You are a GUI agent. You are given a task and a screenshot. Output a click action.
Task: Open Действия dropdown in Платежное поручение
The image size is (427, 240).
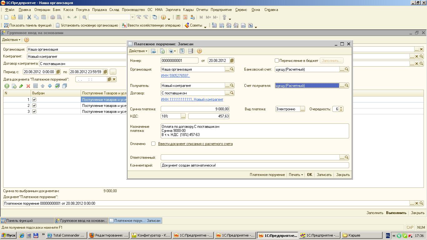[138, 51]
